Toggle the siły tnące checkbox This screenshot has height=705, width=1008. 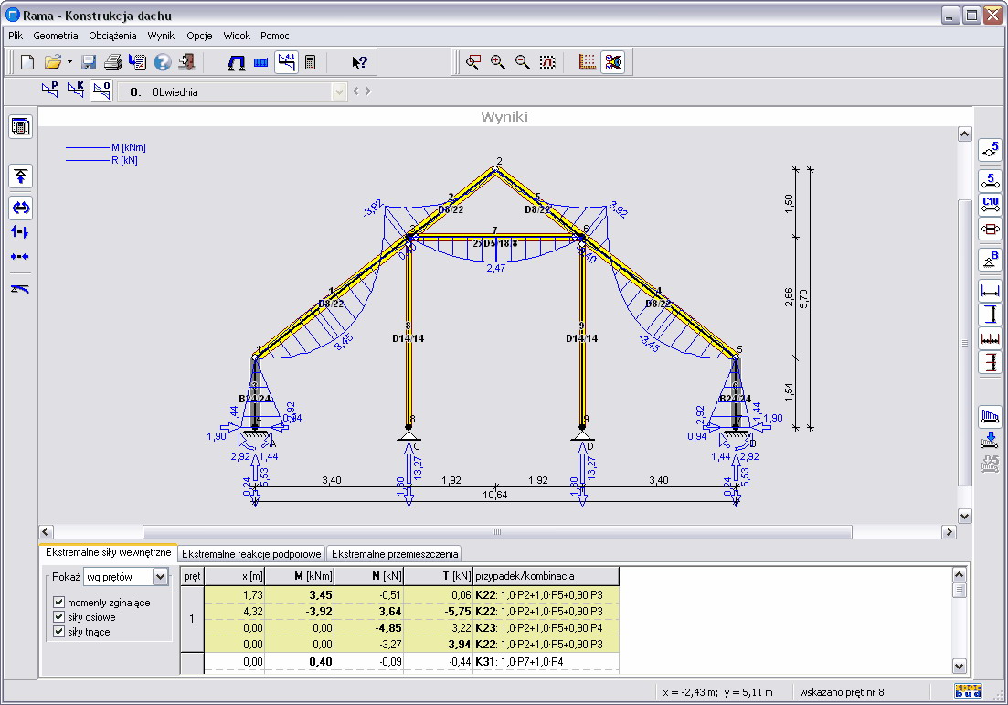(x=59, y=632)
